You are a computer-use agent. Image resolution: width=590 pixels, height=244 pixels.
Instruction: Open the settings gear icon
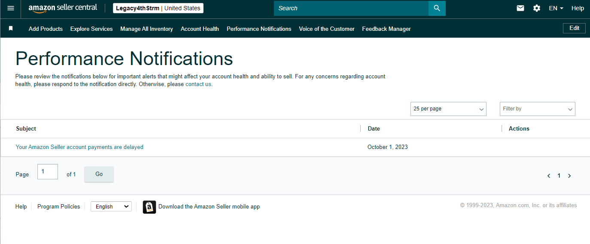point(537,8)
